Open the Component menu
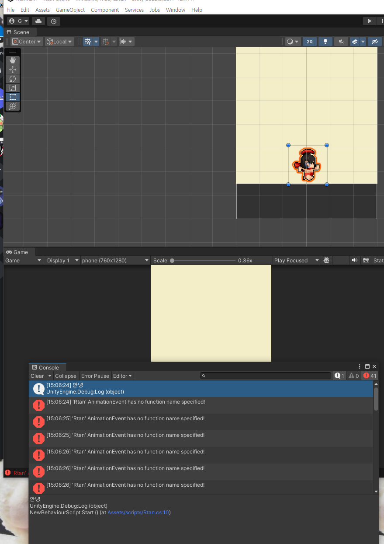The width and height of the screenshot is (384, 544). point(105,10)
